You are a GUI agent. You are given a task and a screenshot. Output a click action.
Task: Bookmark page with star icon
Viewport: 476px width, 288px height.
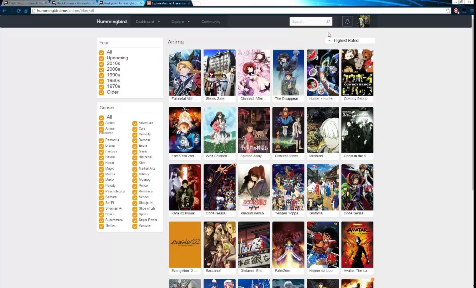[448, 11]
